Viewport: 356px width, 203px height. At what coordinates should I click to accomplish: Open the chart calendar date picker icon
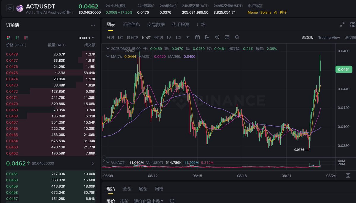click(x=198, y=37)
